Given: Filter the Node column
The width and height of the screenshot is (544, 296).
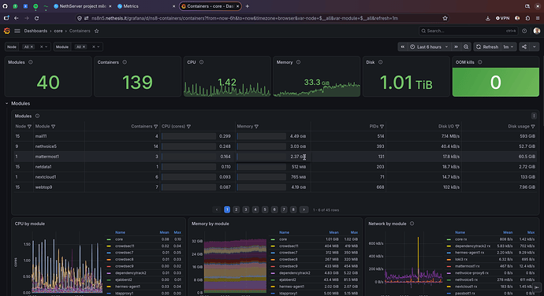Looking at the screenshot, I should 29,127.
